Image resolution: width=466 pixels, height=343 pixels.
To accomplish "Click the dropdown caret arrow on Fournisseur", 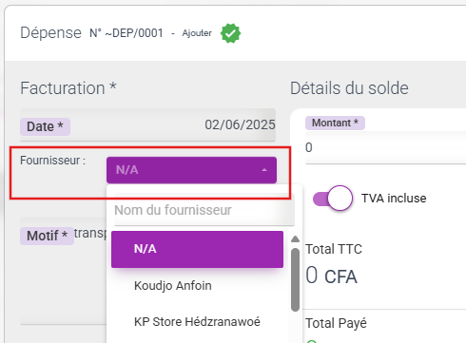I will pyautogui.click(x=264, y=170).
